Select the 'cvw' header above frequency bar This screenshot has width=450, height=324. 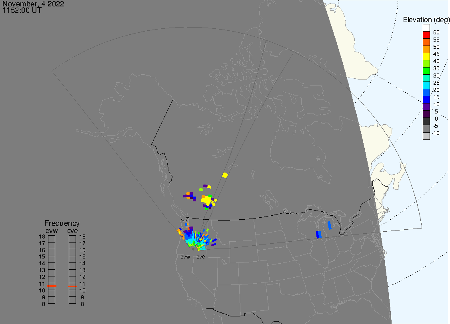tap(52, 231)
